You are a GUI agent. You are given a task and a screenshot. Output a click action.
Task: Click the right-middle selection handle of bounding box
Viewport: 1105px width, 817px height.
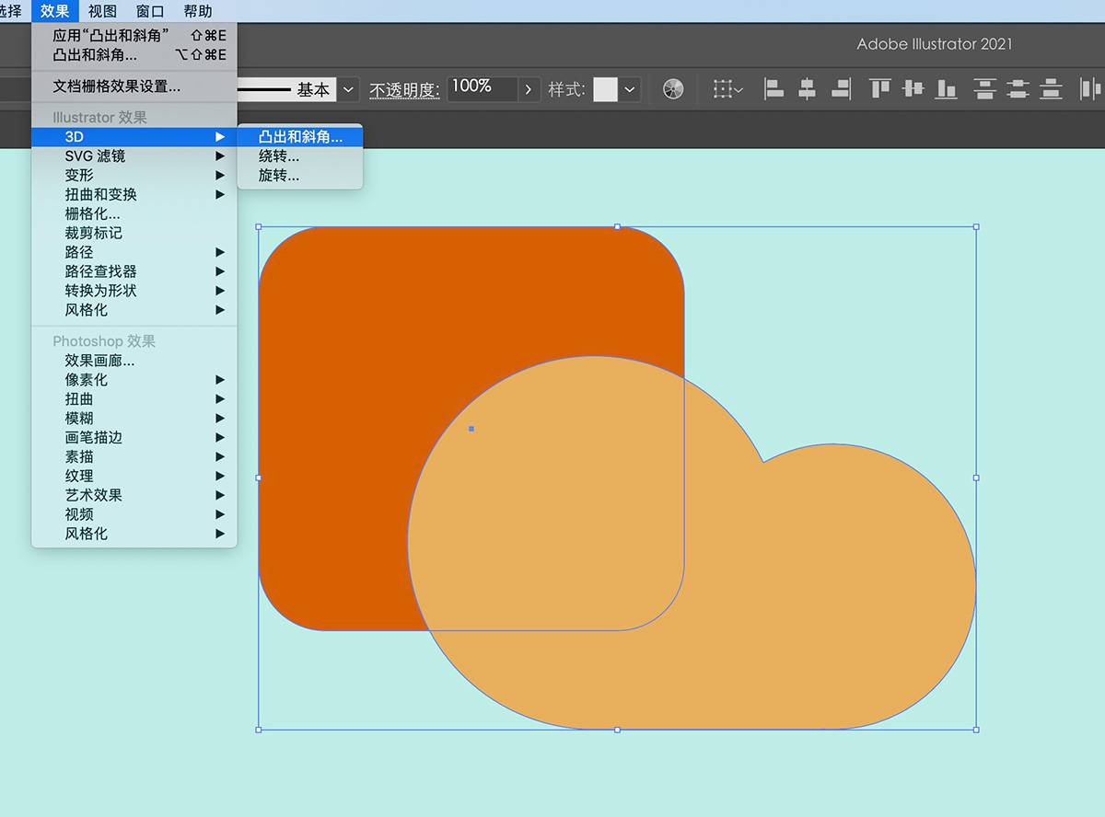point(976,478)
